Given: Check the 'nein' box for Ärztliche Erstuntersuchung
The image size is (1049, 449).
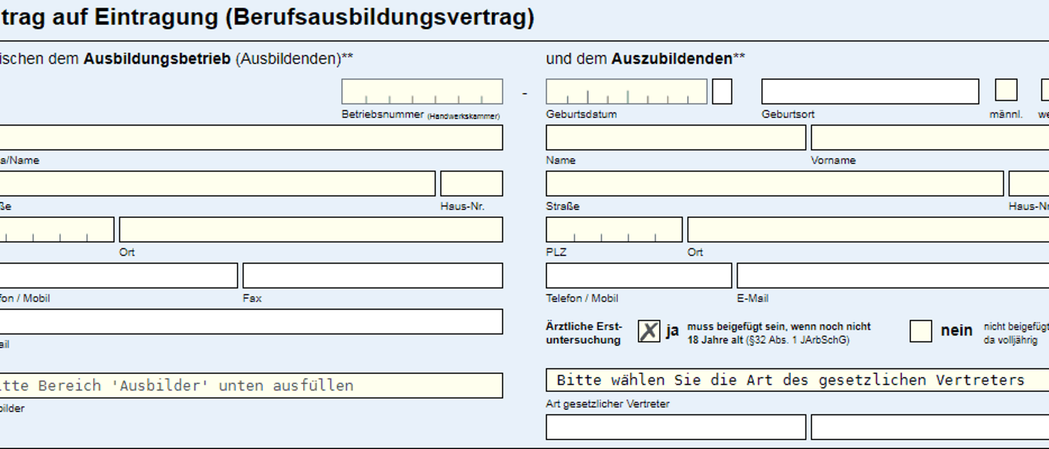Looking at the screenshot, I should pyautogui.click(x=921, y=331).
